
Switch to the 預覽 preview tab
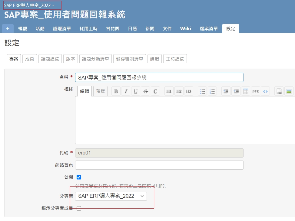(100, 91)
